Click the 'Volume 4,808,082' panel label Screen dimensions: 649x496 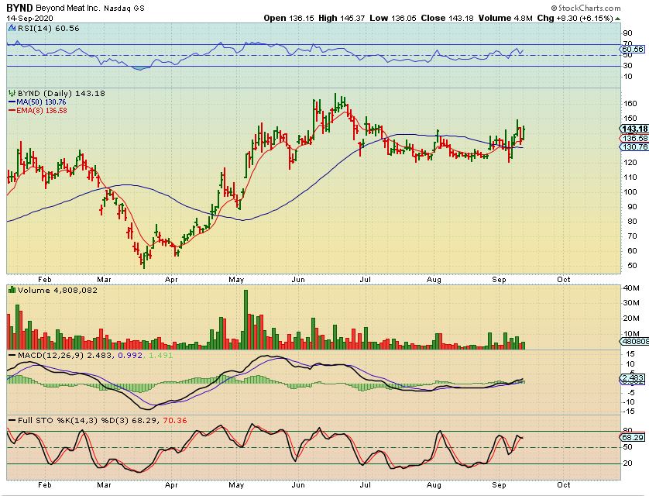tap(57, 290)
